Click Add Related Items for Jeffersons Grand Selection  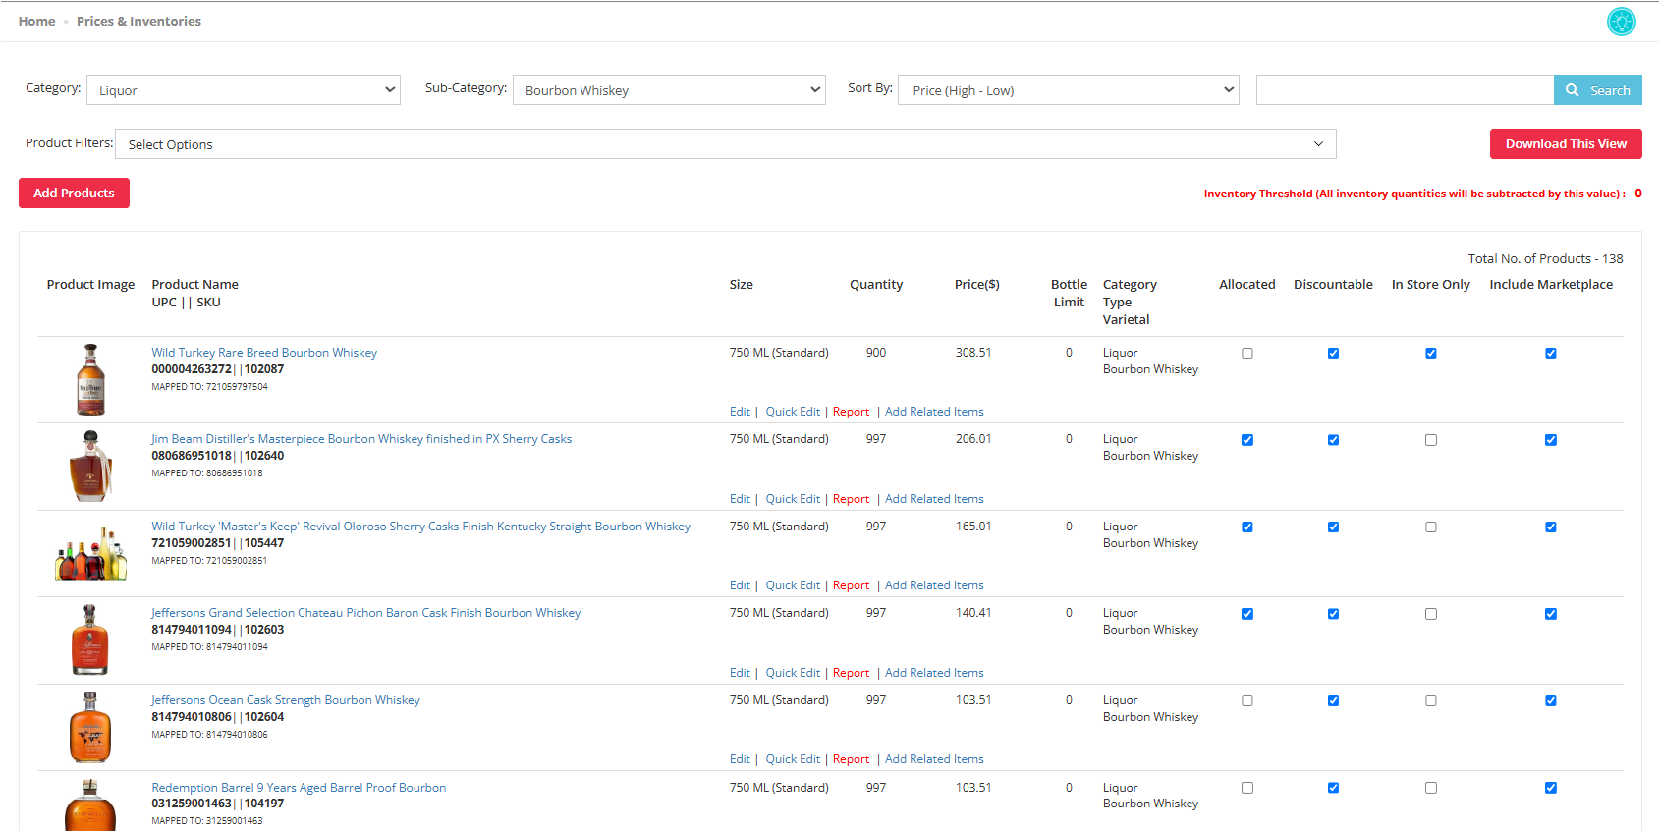pos(934,673)
